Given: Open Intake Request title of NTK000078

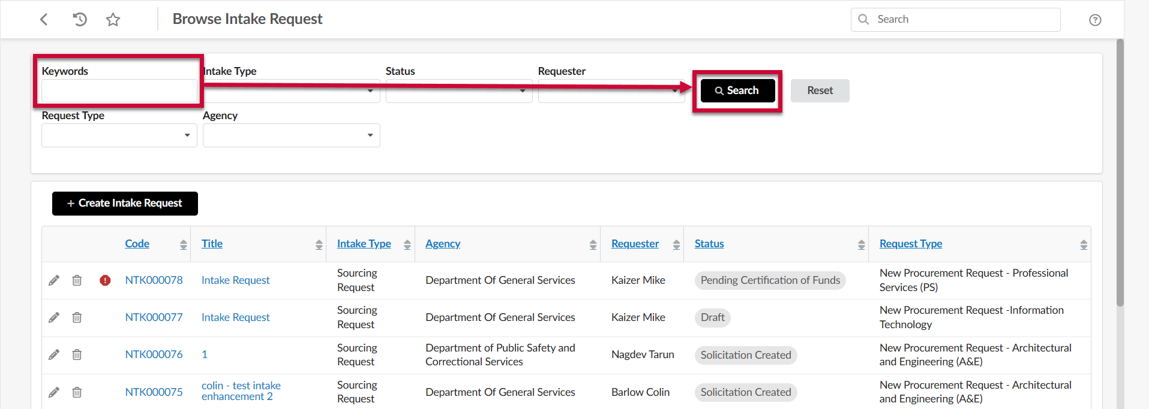Looking at the screenshot, I should coord(235,280).
